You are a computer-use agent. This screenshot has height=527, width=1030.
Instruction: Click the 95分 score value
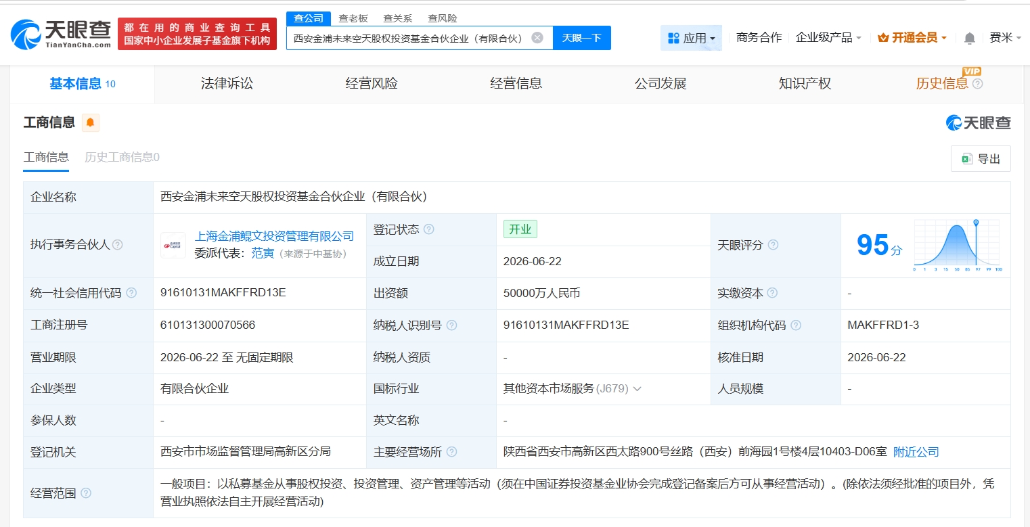(x=879, y=245)
